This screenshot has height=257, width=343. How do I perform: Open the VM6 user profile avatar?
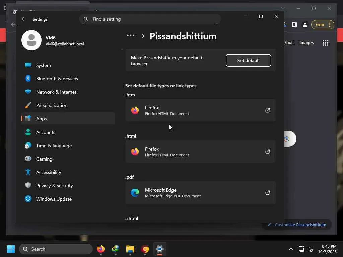31,40
